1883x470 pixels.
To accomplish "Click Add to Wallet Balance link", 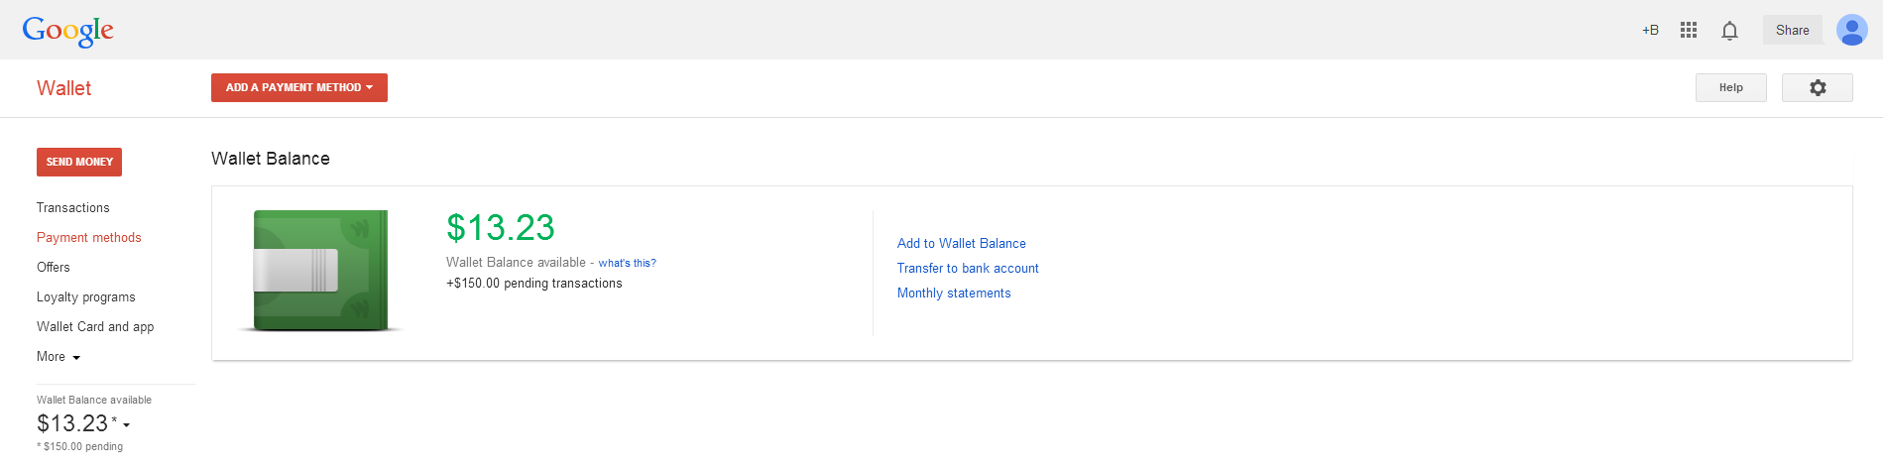I will (961, 244).
